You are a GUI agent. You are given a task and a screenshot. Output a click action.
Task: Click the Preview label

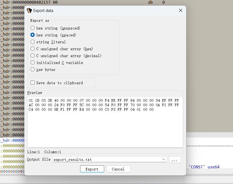click(x=35, y=93)
